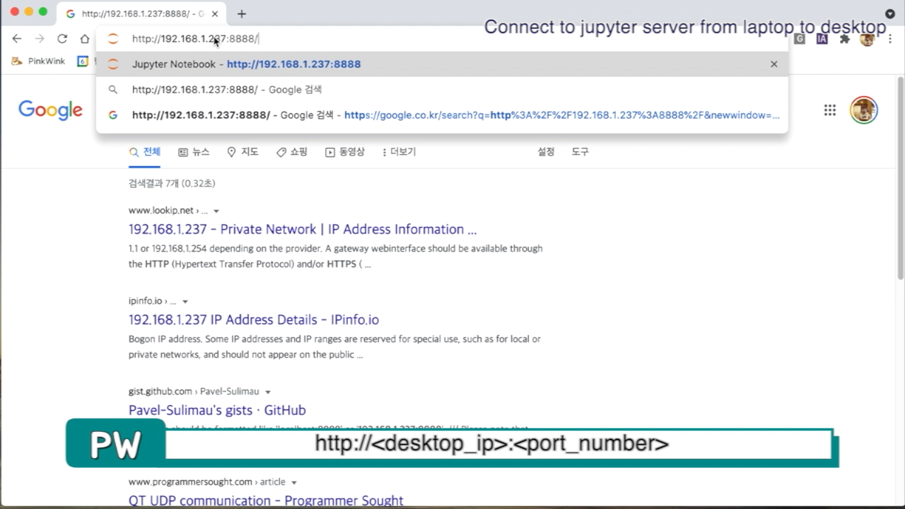Switch to the 뉴스 search tab
The image size is (905, 509).
coord(194,152)
